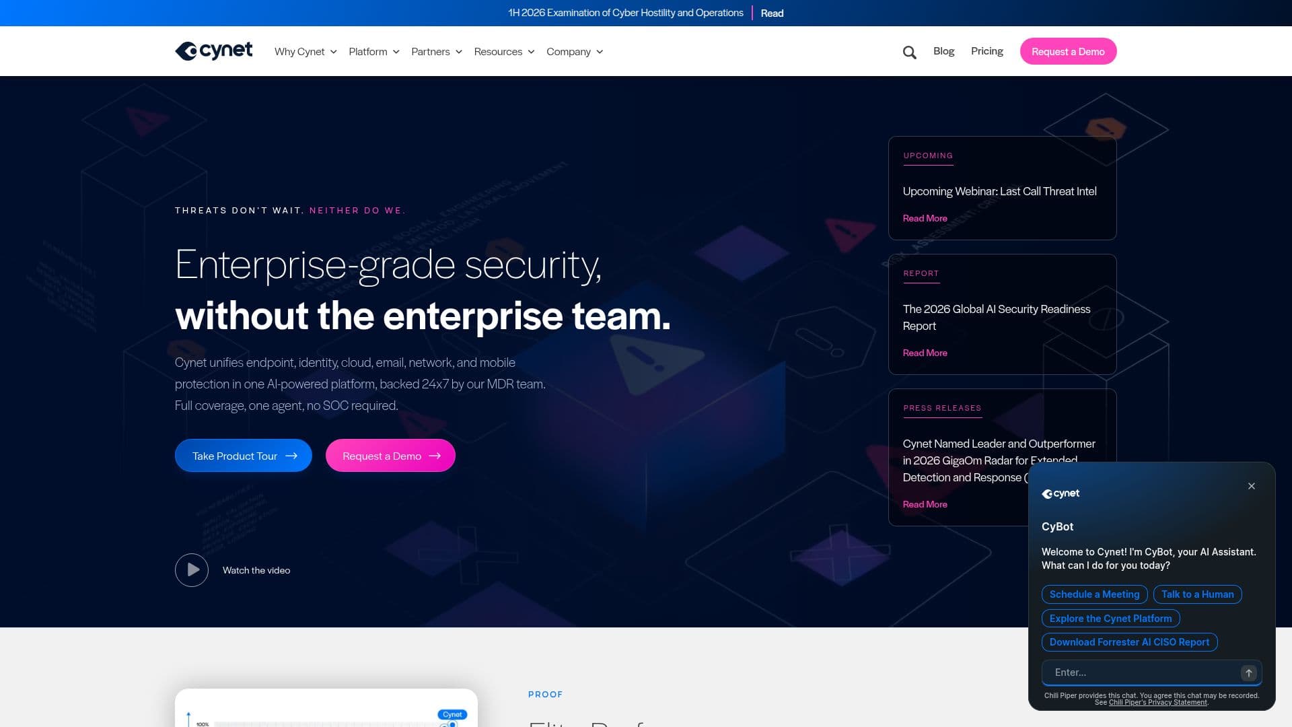
Task: Read More on the Upcoming Webinar card
Action: coord(925,218)
